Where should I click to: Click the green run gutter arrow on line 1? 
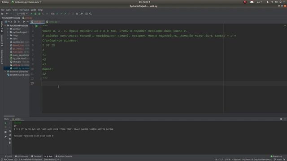point(37,26)
